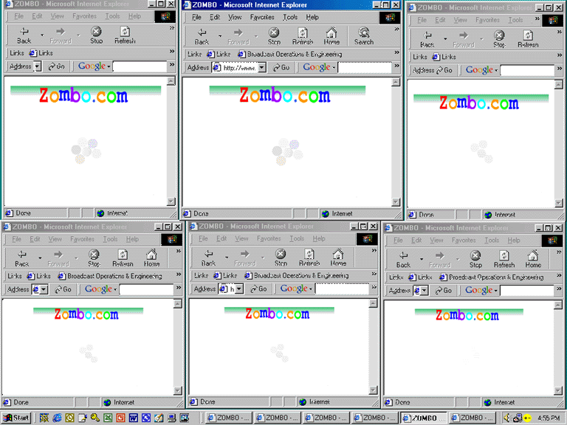
Task: Click Home in the bottom-left ZOMBO window
Action: pos(151,258)
